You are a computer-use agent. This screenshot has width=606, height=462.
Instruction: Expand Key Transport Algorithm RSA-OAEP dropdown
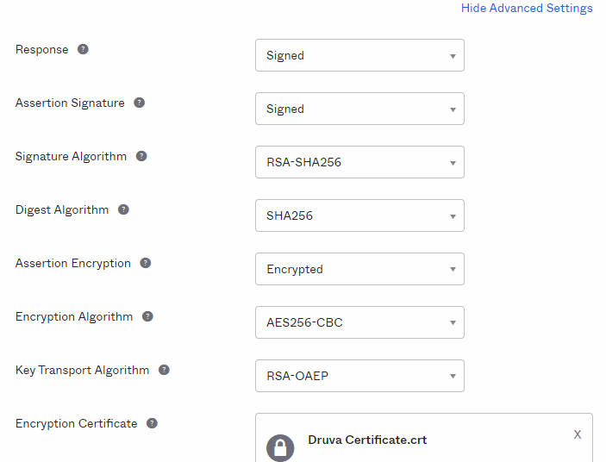[359, 376]
